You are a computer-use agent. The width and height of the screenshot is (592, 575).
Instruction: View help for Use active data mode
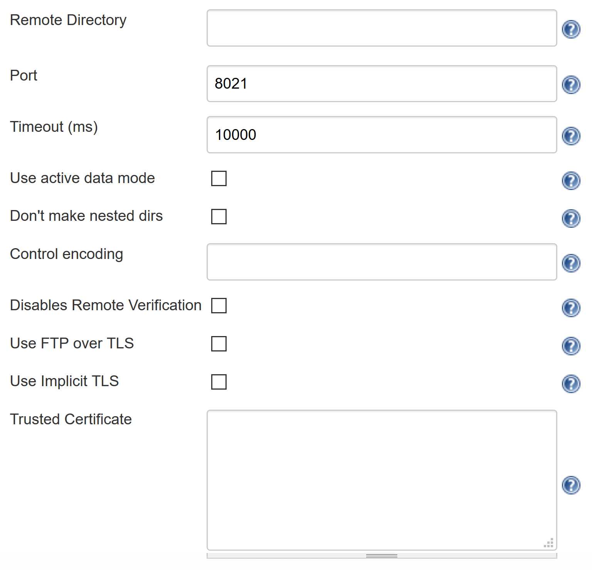571,180
